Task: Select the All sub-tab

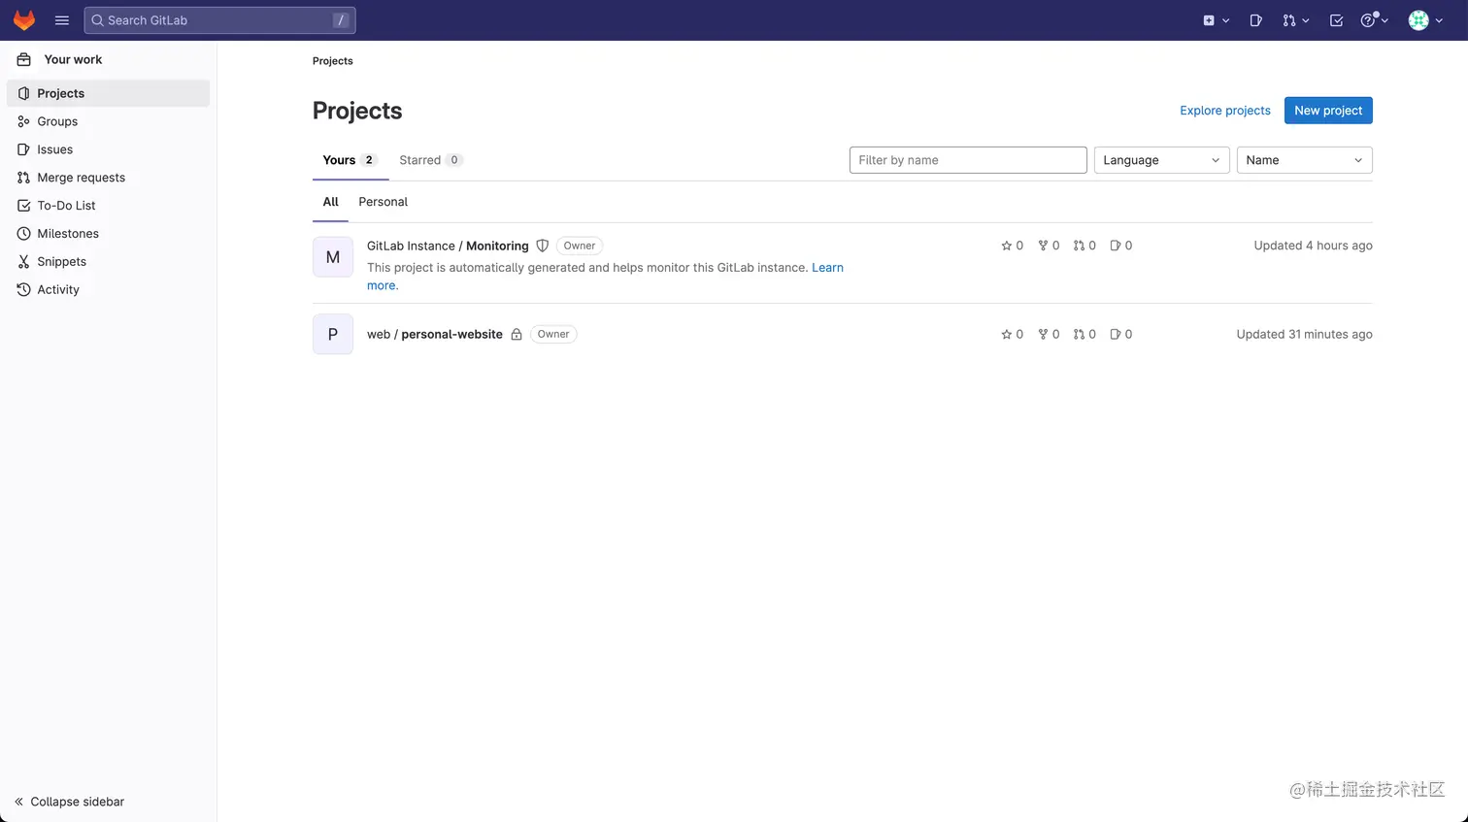Action: pos(330,202)
